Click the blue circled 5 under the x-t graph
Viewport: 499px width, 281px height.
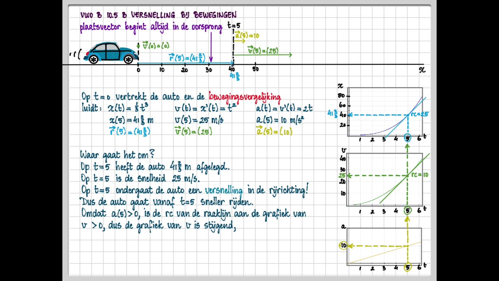point(407,138)
